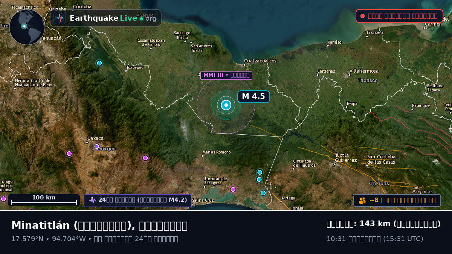
Task: Click the Cárdenas town label
Action: [326, 71]
